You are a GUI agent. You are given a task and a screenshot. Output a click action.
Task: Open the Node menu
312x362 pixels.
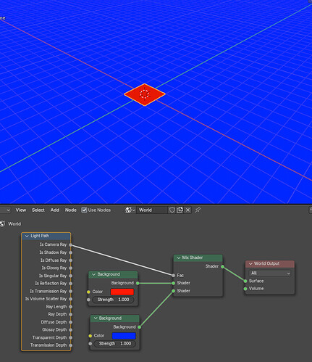71,210
